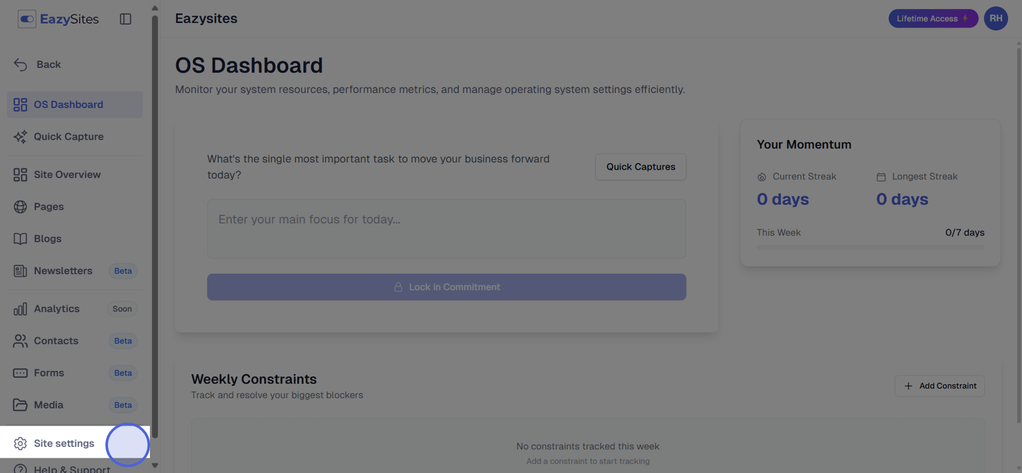Click the EazySites logo icon
Viewport: 1022px width, 473px height.
coord(27,19)
